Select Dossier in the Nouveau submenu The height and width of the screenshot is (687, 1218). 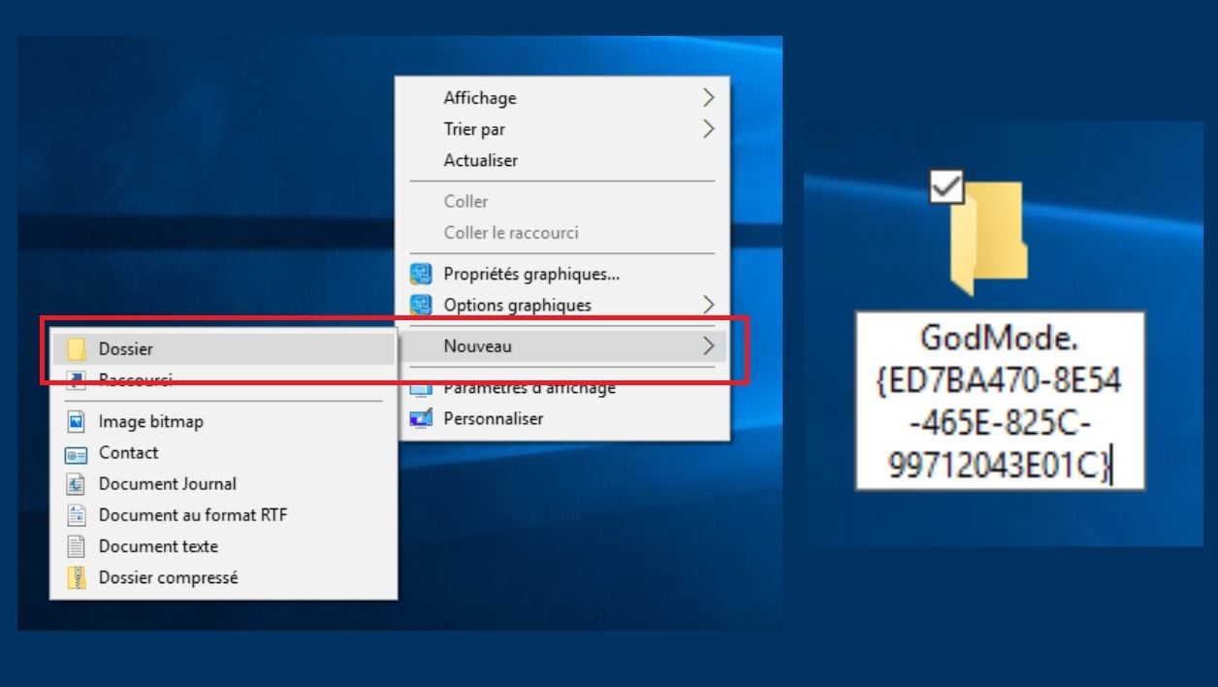(126, 349)
